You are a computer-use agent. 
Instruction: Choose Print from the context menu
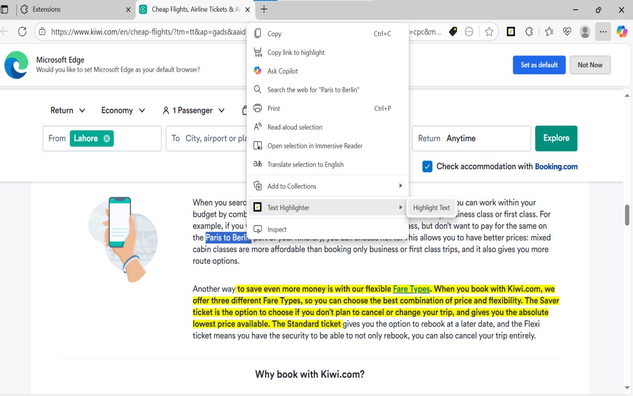pyautogui.click(x=328, y=108)
